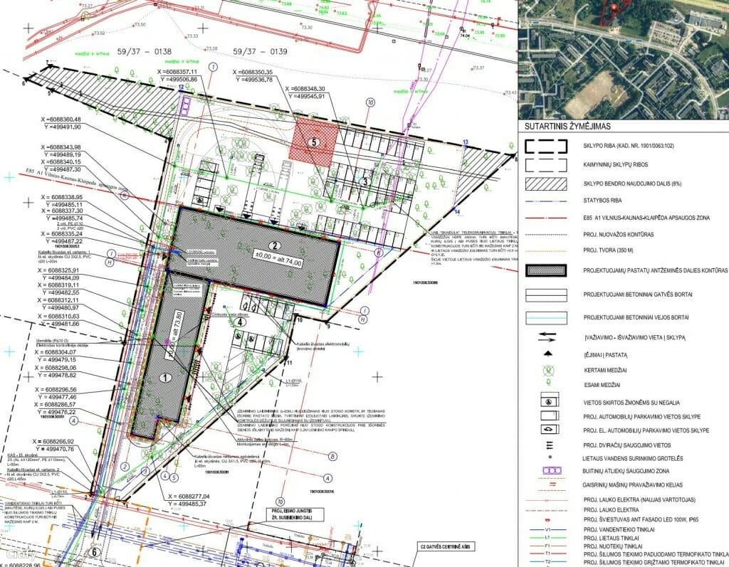The width and height of the screenshot is (729, 567).
Task: Select the building entrance arrow symbol in the legend
Action: [547, 354]
